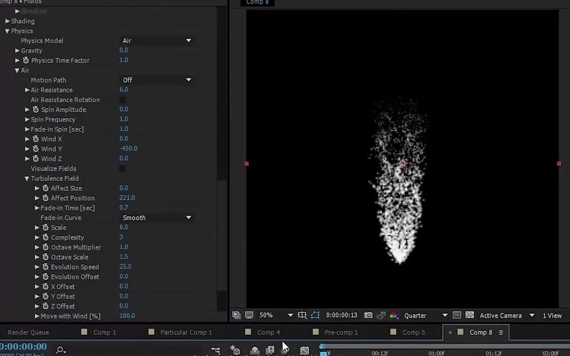The image size is (570, 356).
Task: Toggle Hide Shy Layers switch
Action: pos(254,350)
